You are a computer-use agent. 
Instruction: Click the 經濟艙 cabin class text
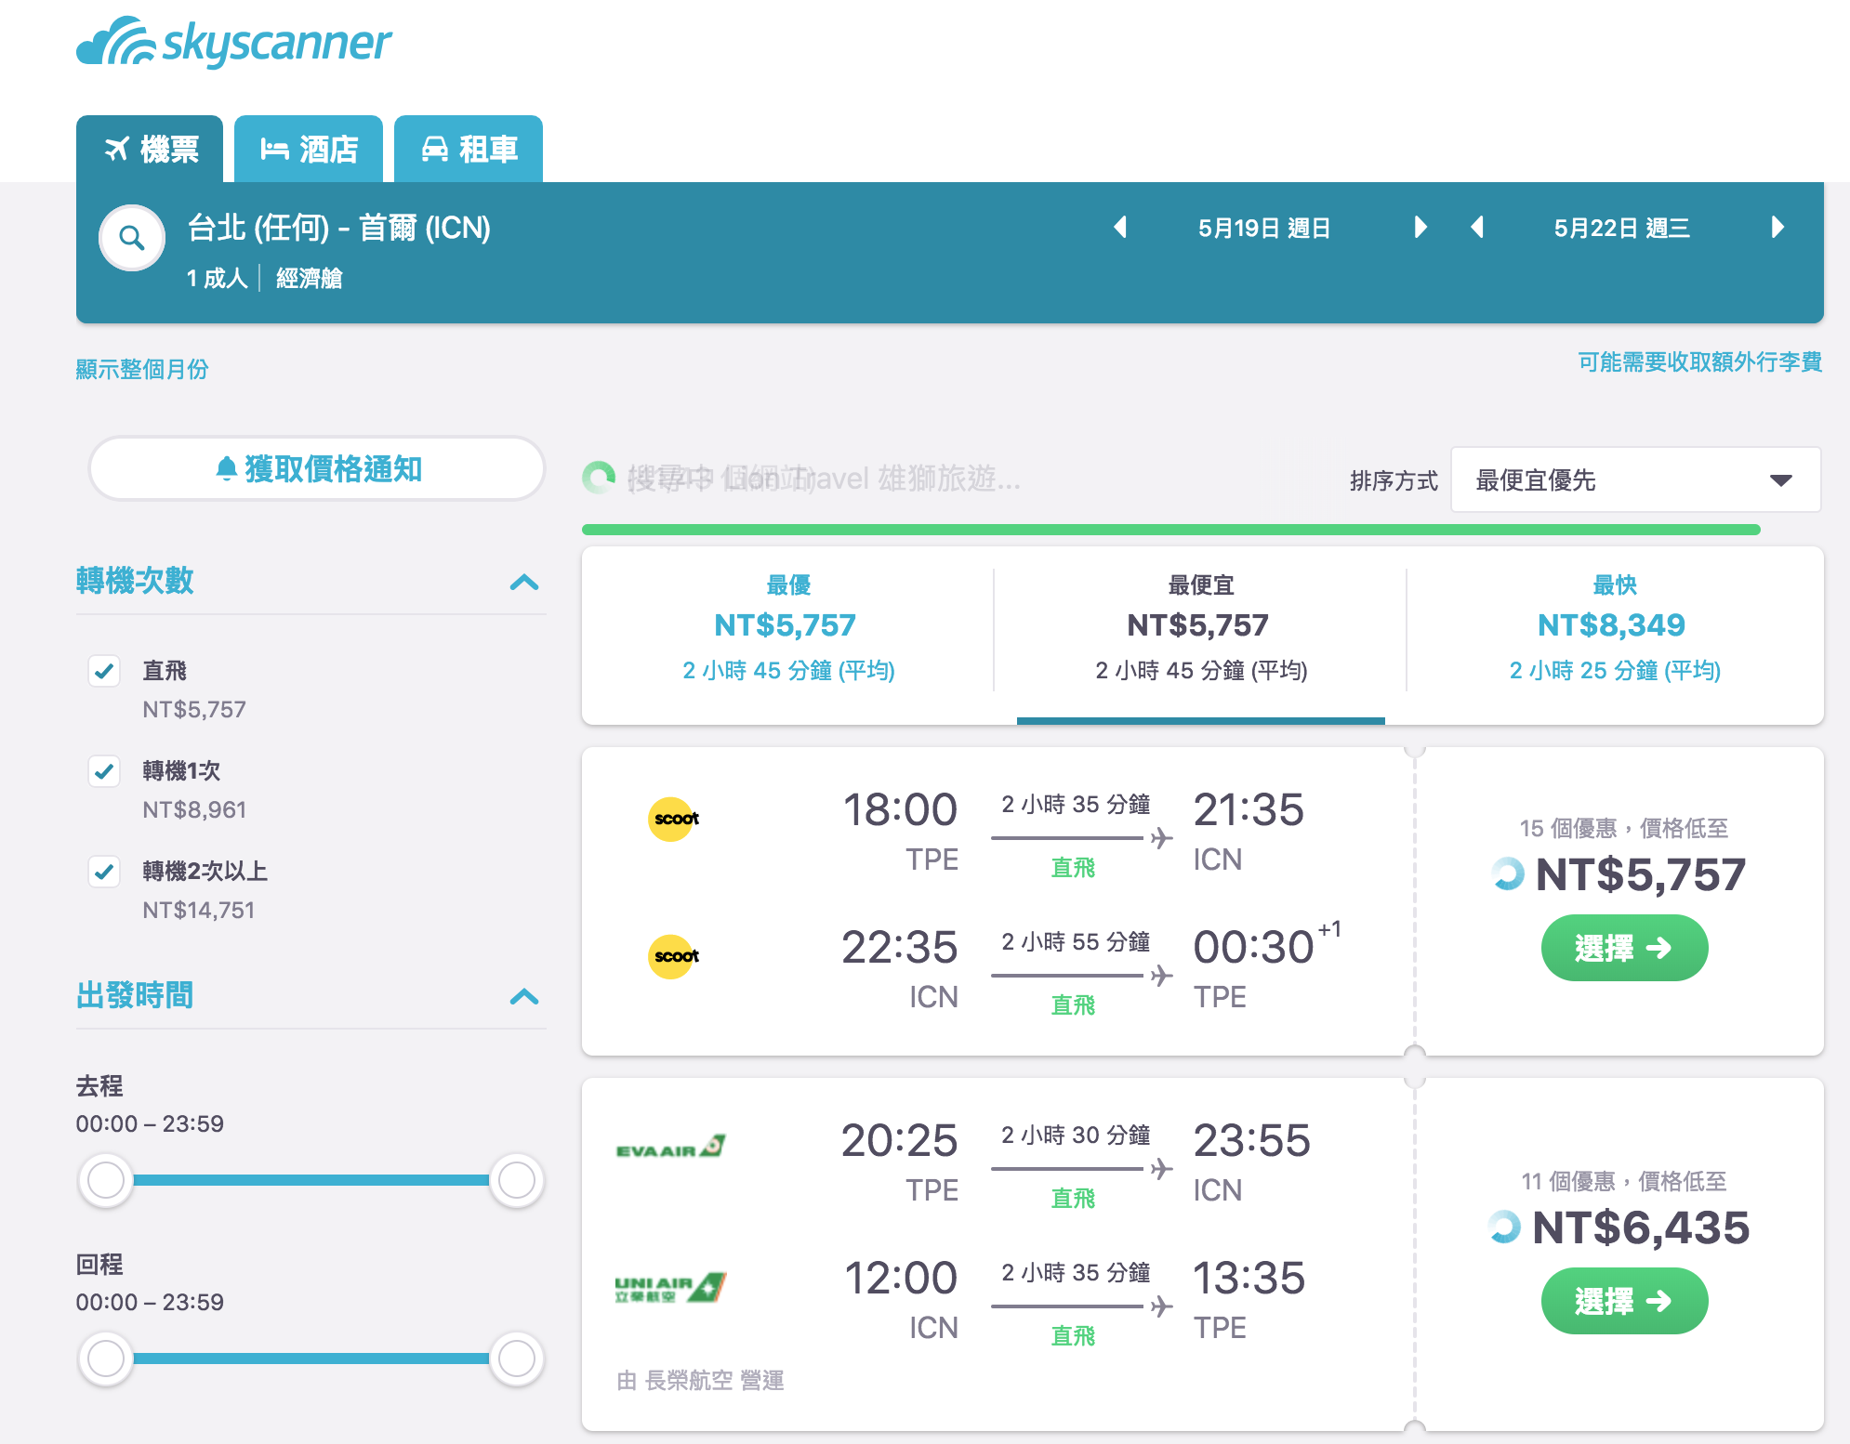click(x=310, y=278)
